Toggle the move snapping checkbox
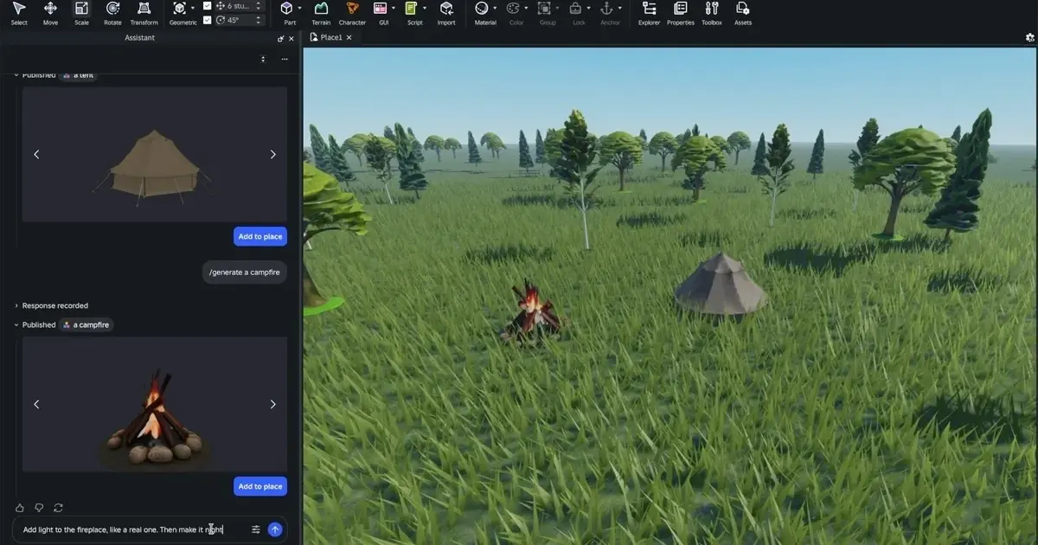Image resolution: width=1038 pixels, height=545 pixels. click(207, 6)
